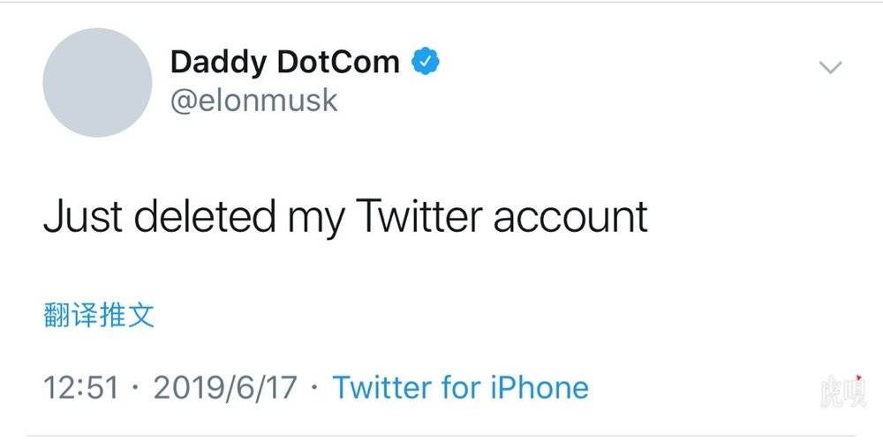Click the word "Just" starting the tweet
Viewport: 883px width, 441px height.
(83, 216)
